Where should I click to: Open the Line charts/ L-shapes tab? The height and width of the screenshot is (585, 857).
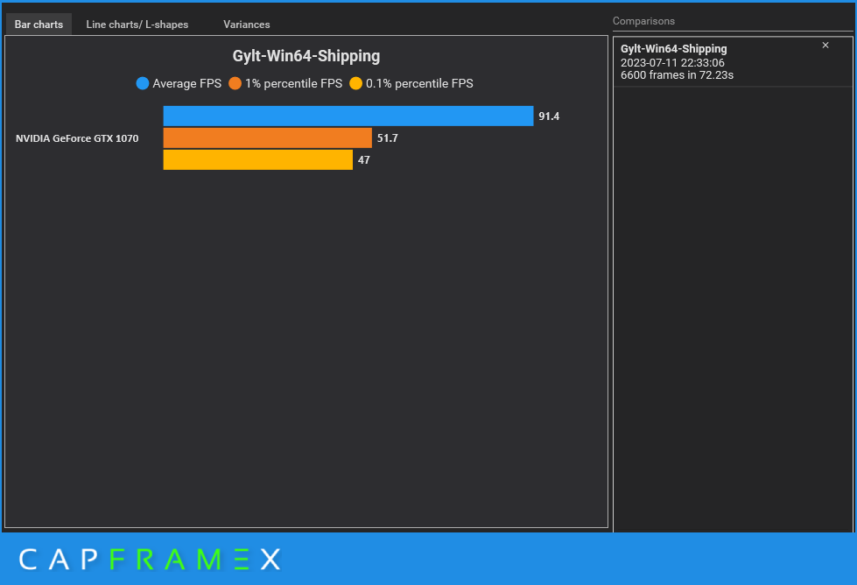[x=137, y=24]
